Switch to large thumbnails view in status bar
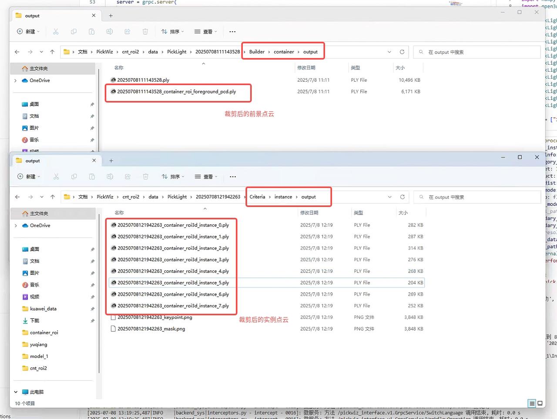This screenshot has height=419, width=557. 540,403
